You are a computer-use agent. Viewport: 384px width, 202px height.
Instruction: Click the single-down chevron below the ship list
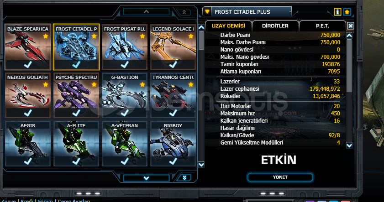pos(146,178)
